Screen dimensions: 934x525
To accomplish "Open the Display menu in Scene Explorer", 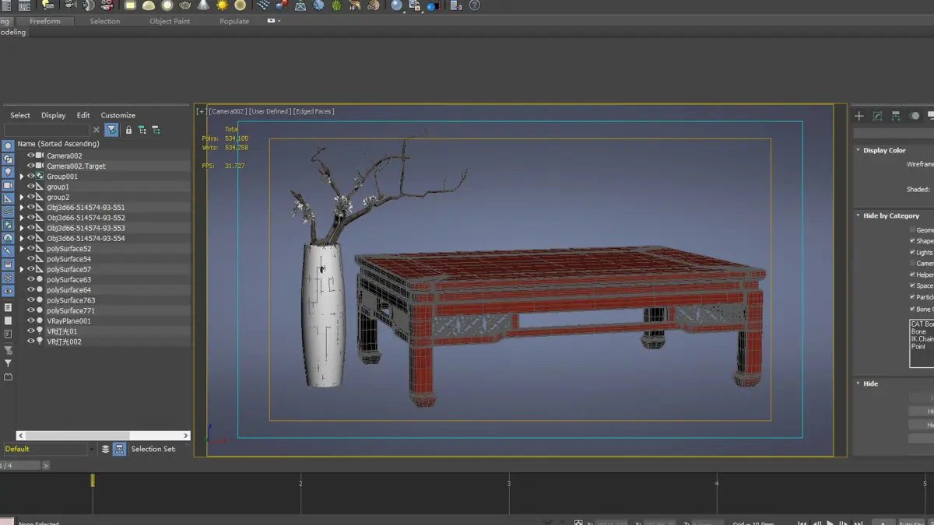I will click(54, 115).
